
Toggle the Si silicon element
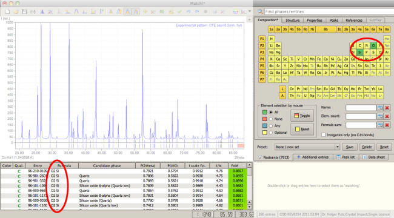(359, 52)
